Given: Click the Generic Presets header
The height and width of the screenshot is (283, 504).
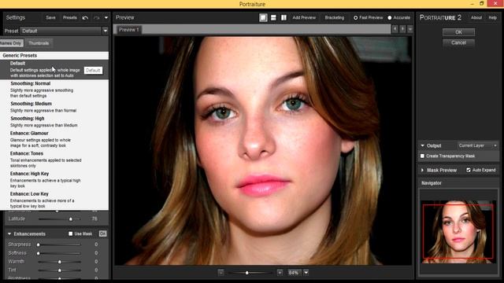Looking at the screenshot, I should pyautogui.click(x=54, y=56).
